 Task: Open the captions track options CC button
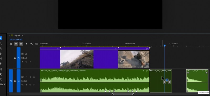coord(36,44)
